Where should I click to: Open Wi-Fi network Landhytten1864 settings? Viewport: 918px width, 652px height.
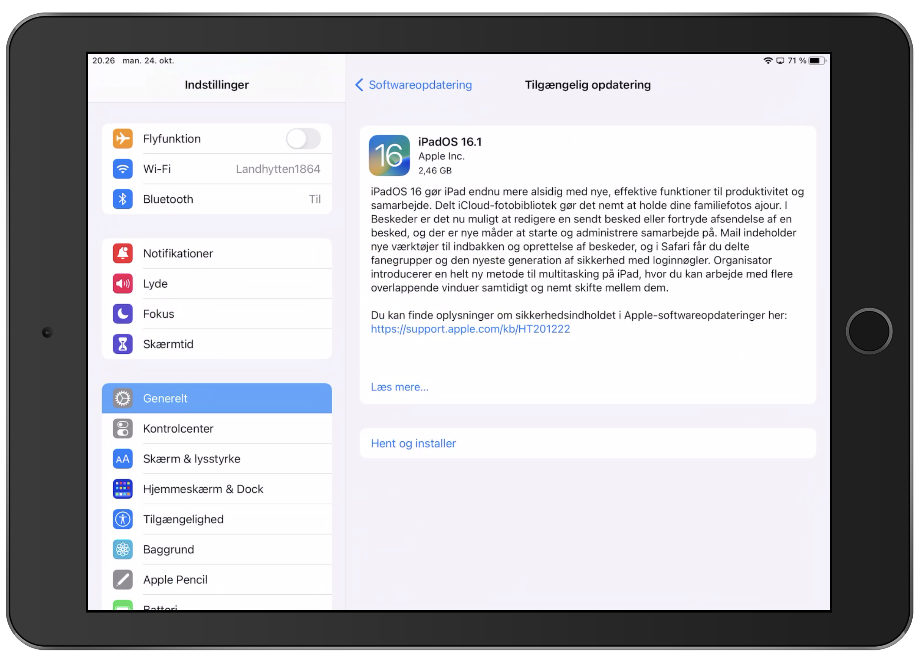point(217,169)
